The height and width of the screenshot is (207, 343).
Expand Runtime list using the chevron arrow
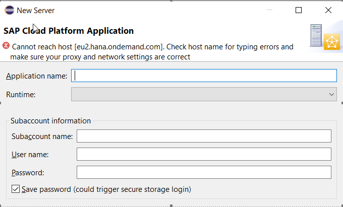click(x=331, y=95)
